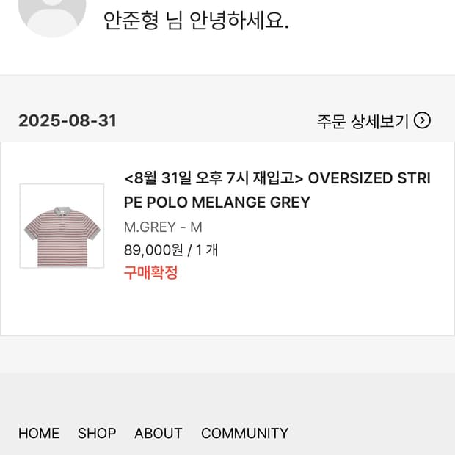Click the 89,000원 price

tap(153, 250)
